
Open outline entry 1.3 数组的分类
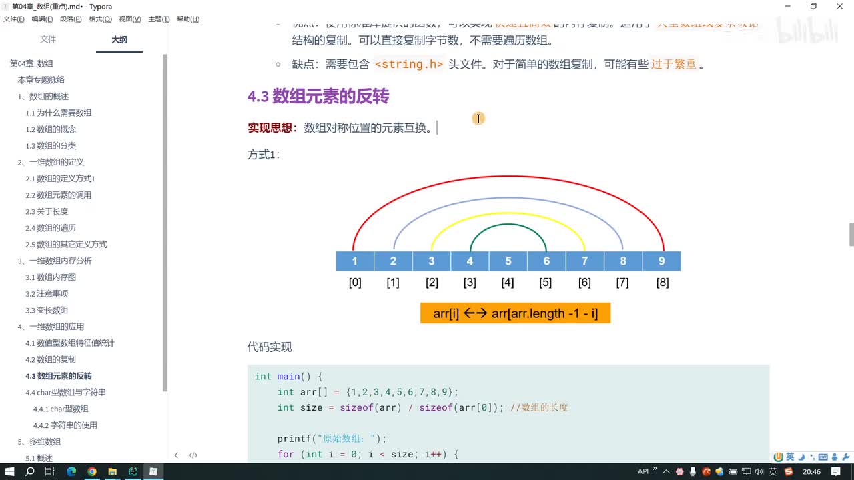(x=51, y=146)
